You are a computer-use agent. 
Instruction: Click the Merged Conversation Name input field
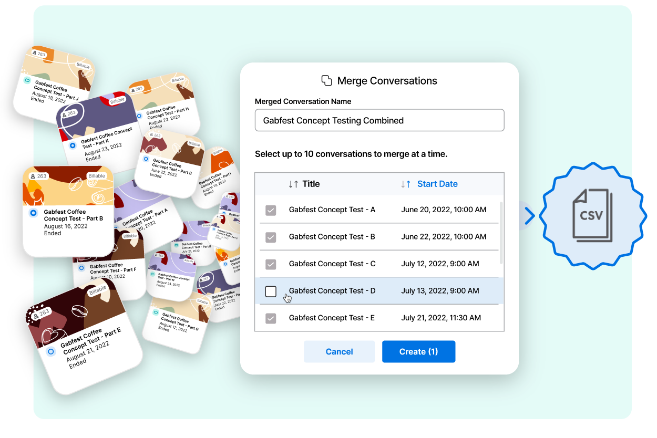click(379, 120)
